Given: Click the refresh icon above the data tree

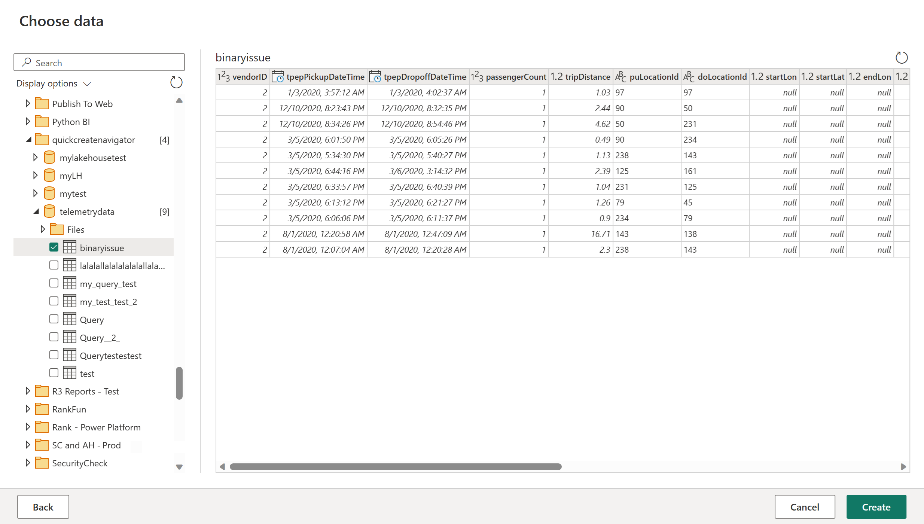Looking at the screenshot, I should tap(176, 82).
